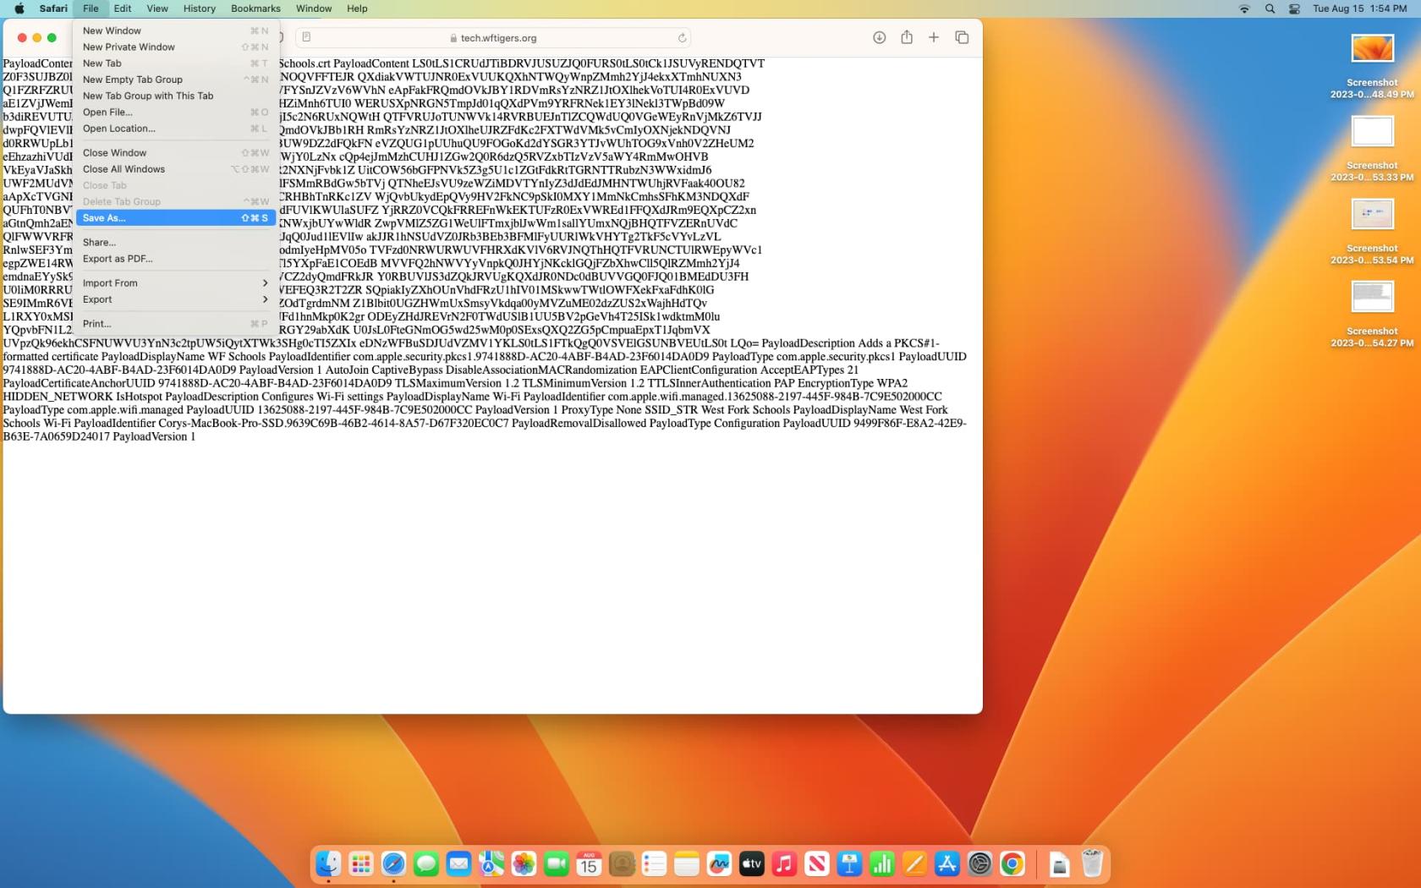Click the Safari downloads icon

tap(880, 37)
